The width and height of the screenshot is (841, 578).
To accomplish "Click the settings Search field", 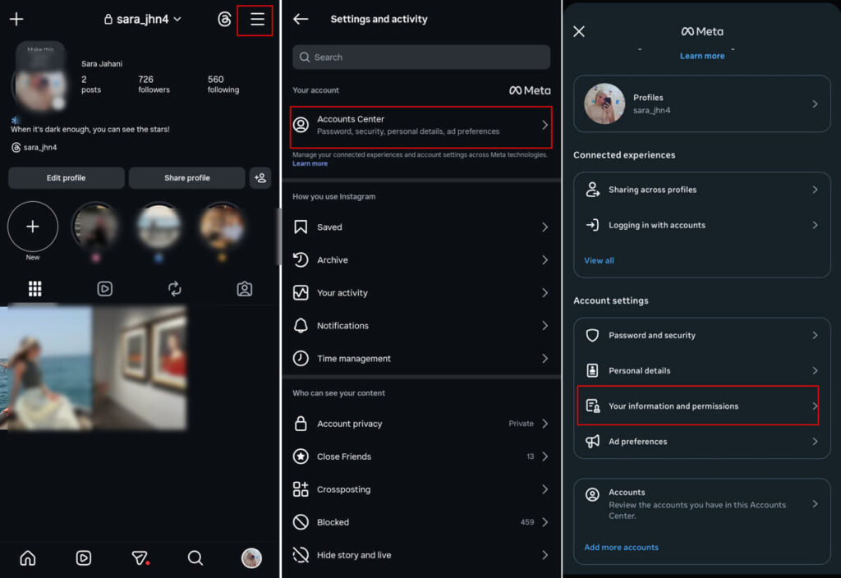I will point(420,57).
